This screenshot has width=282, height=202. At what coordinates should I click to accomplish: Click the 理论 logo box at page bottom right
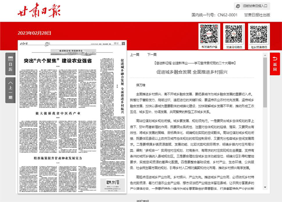[x=113, y=185]
